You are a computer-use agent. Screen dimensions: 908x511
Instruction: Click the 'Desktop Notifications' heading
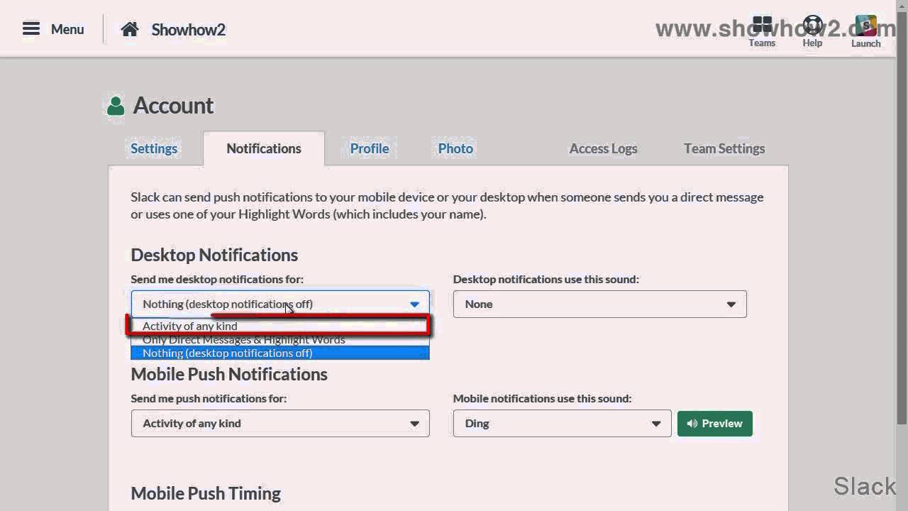214,255
